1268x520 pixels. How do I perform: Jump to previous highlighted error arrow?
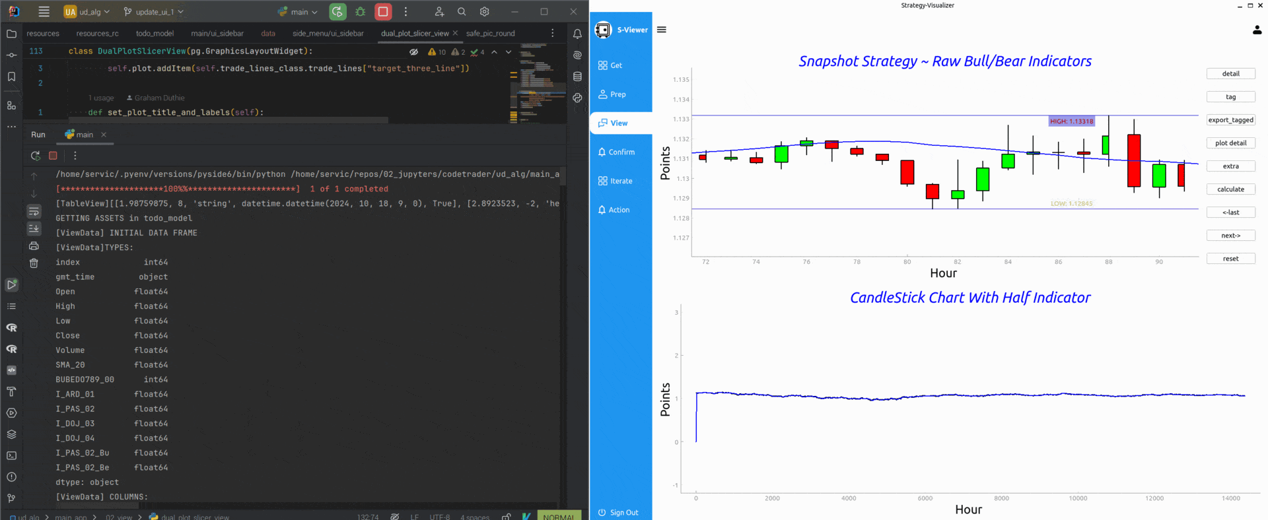point(494,51)
